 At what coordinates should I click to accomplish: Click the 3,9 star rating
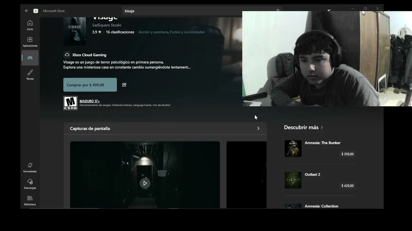(97, 32)
